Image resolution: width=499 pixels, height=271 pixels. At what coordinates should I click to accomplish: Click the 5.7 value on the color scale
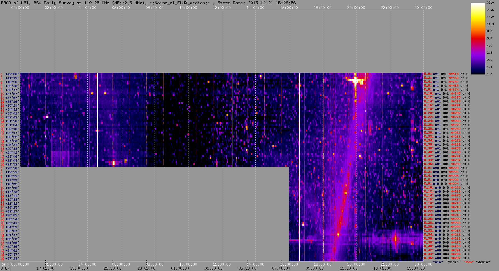(x=489, y=38)
